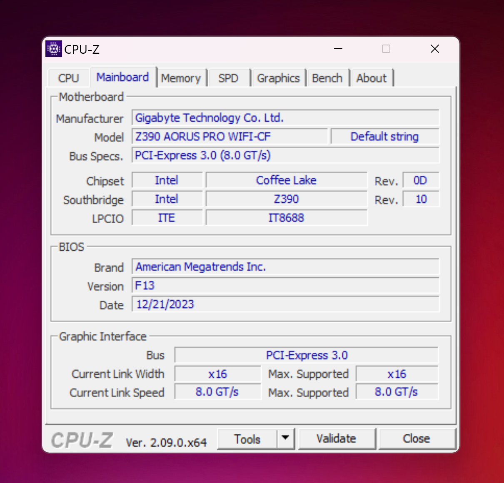Viewport: 504px width, 483px height.
Task: Click the BIOS version F13 field
Action: coord(286,286)
